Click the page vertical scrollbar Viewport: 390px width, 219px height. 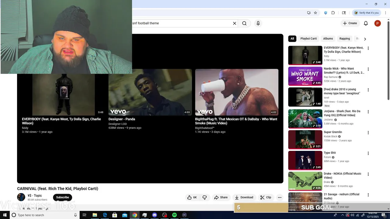click(388, 61)
